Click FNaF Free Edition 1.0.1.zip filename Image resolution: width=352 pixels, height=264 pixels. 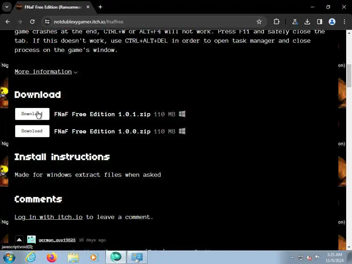tap(102, 114)
